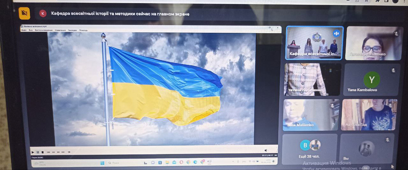Select the Julia Maliienko video tile
The image size is (408, 170).
tap(311, 115)
